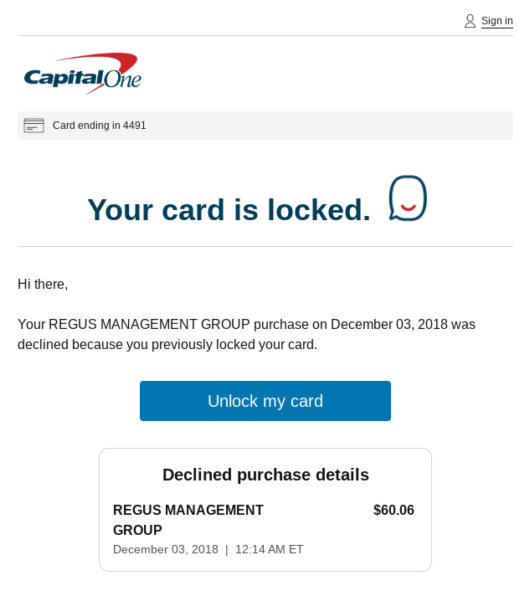Click the gray card info banner
Image resolution: width=530 pixels, height=596 pixels.
pyautogui.click(x=265, y=126)
